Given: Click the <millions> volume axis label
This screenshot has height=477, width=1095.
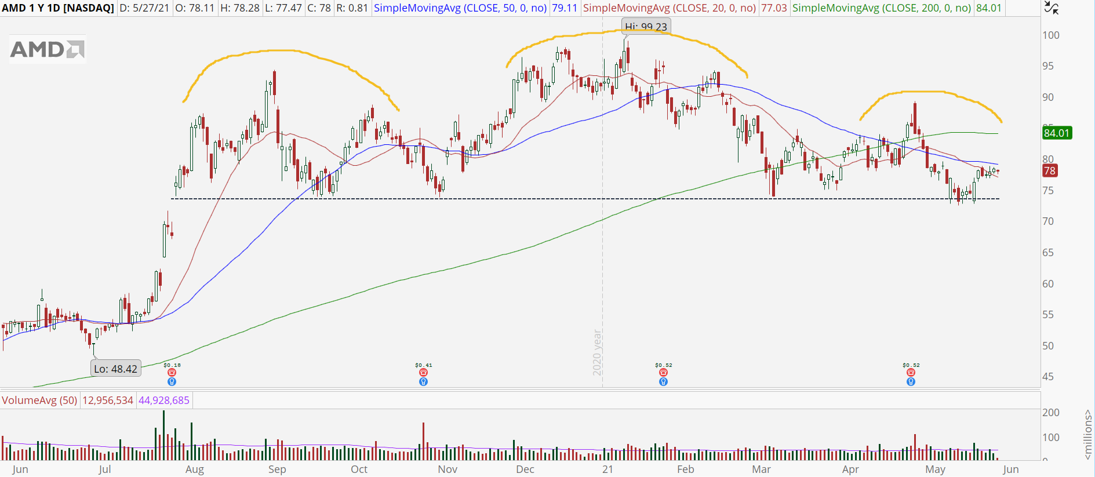Looking at the screenshot, I should tap(1088, 435).
